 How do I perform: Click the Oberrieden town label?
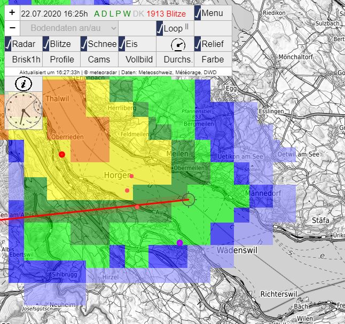[67, 137]
